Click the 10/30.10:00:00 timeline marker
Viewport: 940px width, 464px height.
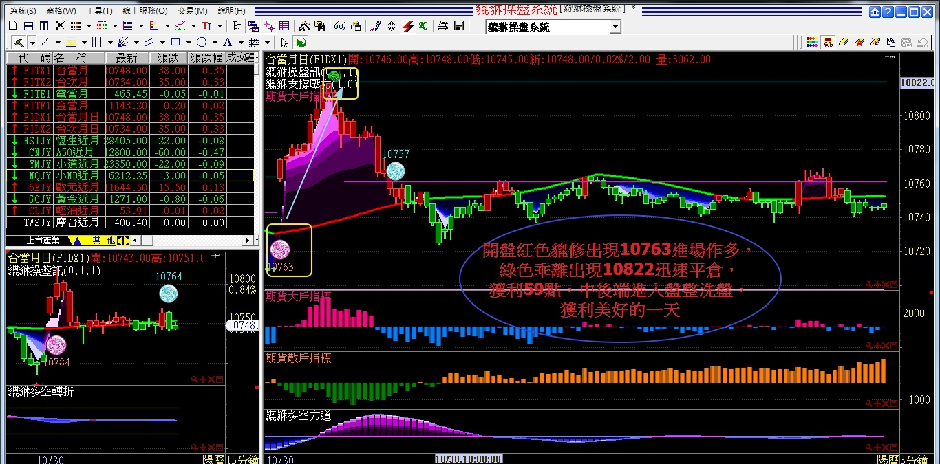point(468,459)
